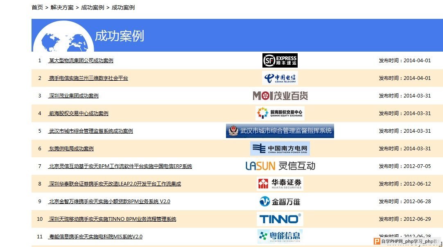Open the 武汉市城市综合管理监督系统成功案例 link
The width and height of the screenshot is (443, 247).
point(91,131)
